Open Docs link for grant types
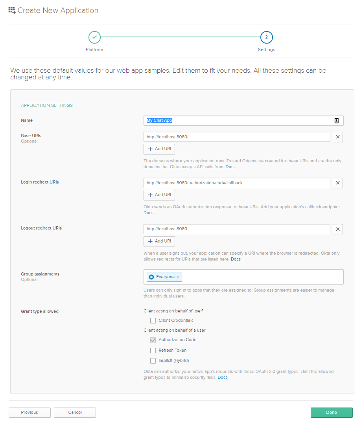 click(223, 378)
